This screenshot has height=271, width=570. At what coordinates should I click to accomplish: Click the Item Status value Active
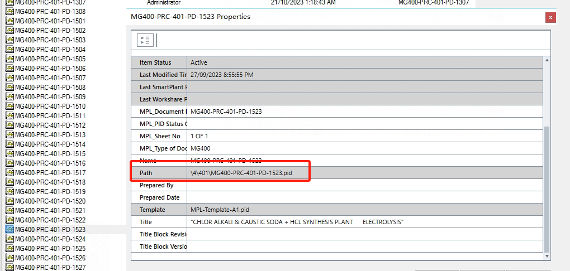click(198, 62)
